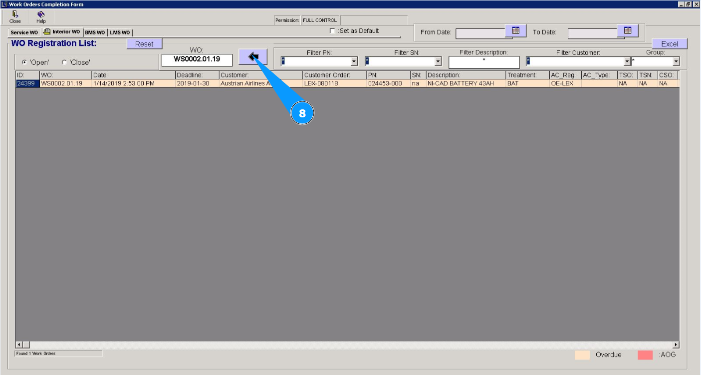Switch to the LMS WO tab

coord(120,32)
